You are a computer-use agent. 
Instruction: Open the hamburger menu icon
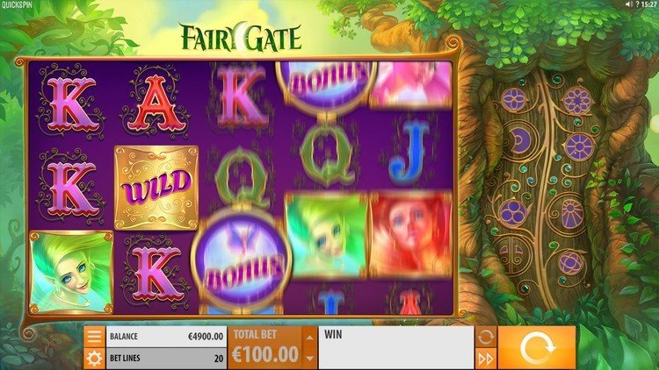[x=94, y=336]
